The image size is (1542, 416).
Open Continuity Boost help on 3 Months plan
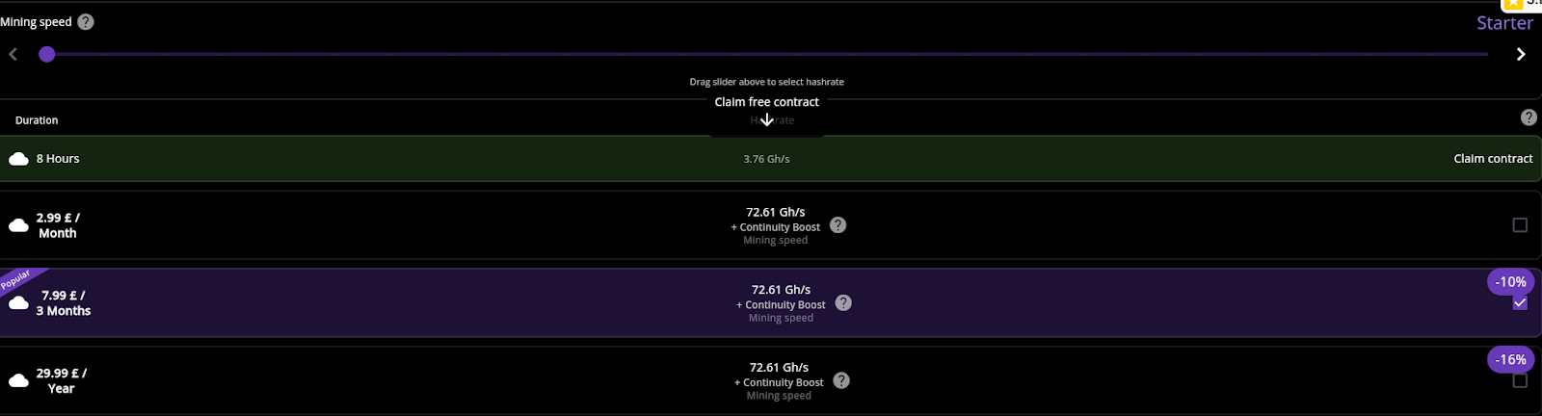point(843,302)
